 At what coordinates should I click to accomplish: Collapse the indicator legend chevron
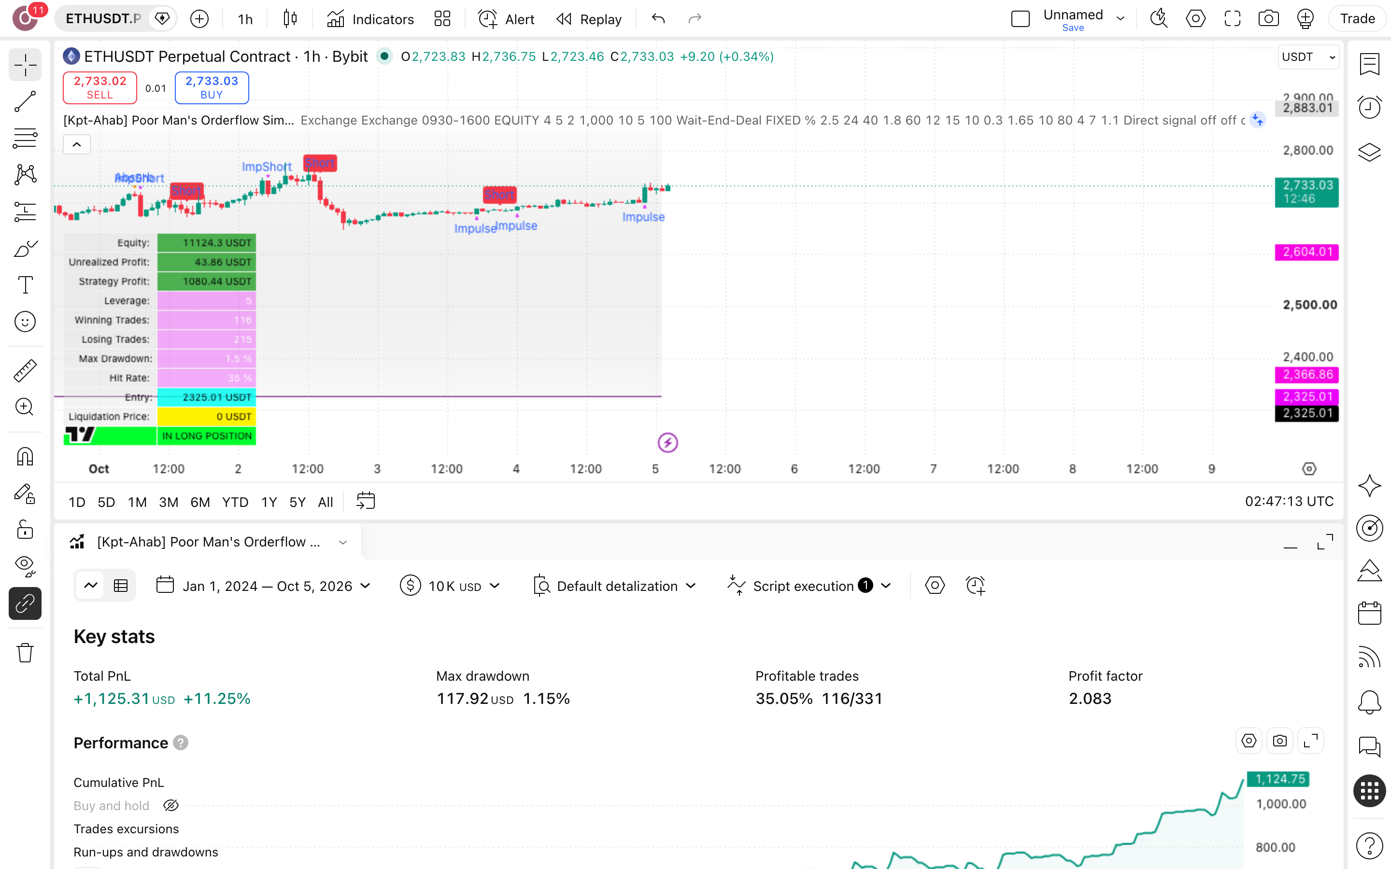tap(76, 144)
